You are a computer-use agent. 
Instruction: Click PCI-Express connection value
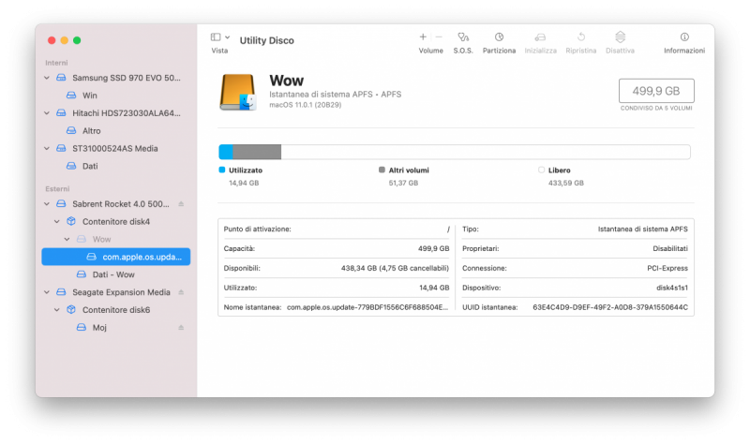(x=667, y=268)
